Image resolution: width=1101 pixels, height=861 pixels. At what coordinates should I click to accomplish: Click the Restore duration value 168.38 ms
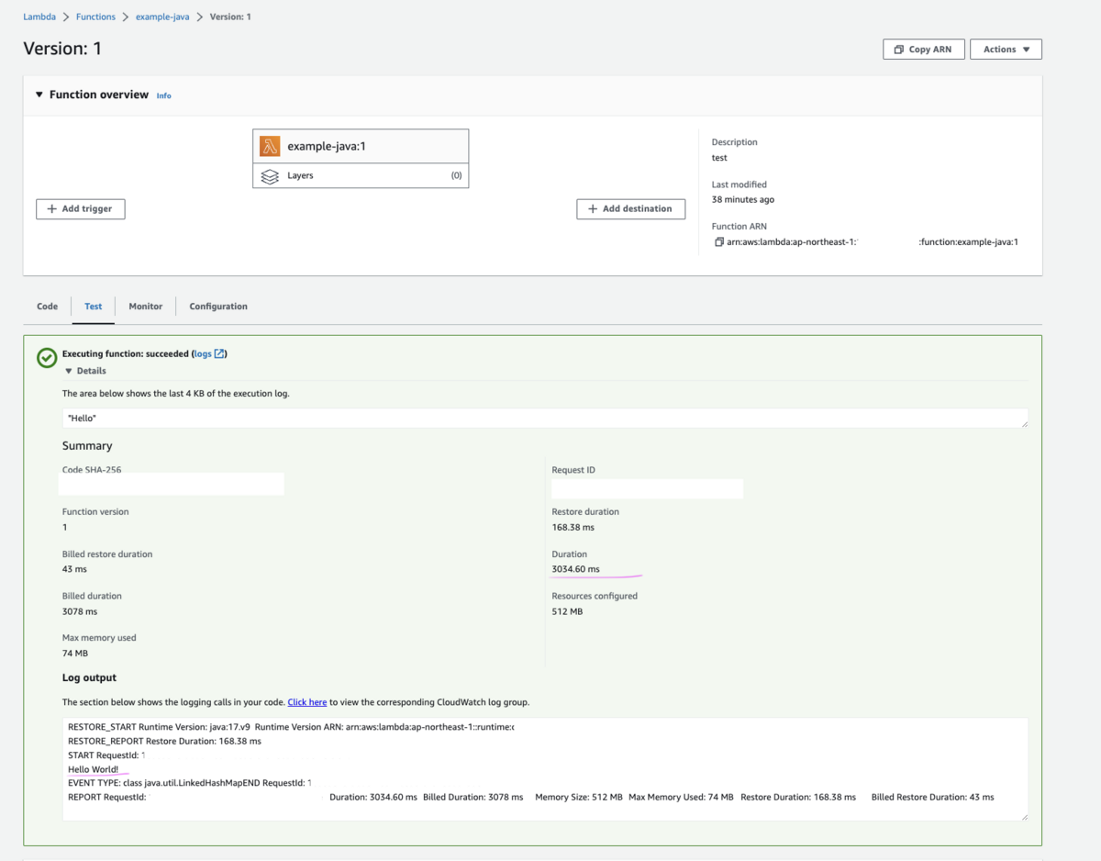coord(573,527)
